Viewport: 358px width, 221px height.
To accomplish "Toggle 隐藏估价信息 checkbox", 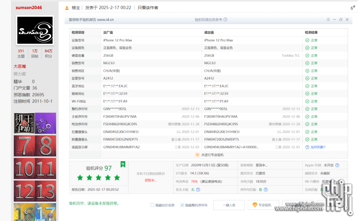I will (152, 205).
